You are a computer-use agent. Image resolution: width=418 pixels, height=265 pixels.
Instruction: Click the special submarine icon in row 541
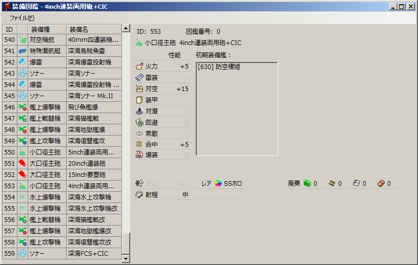23,51
